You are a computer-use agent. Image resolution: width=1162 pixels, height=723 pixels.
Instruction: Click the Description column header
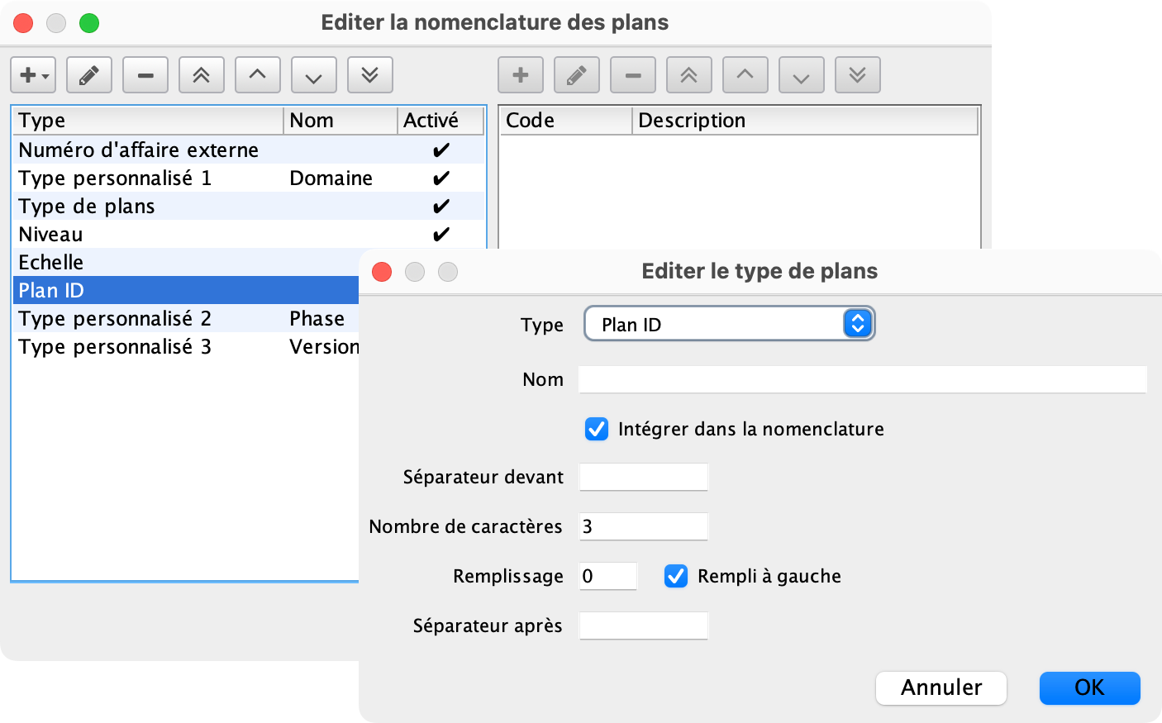805,121
